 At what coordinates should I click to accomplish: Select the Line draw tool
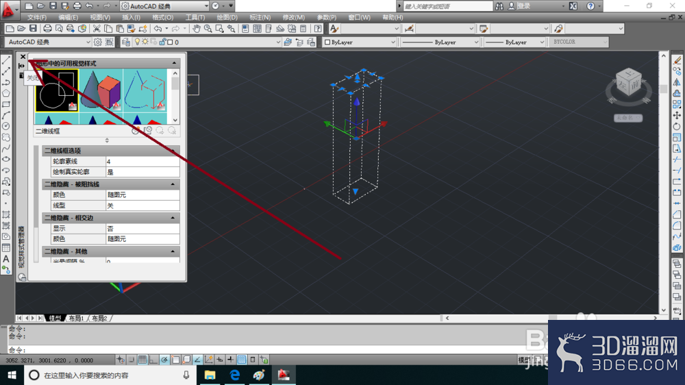pyautogui.click(x=6, y=60)
